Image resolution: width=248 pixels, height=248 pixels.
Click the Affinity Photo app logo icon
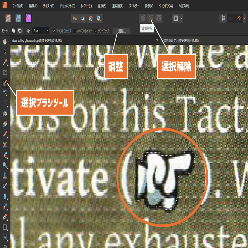tap(5, 5)
